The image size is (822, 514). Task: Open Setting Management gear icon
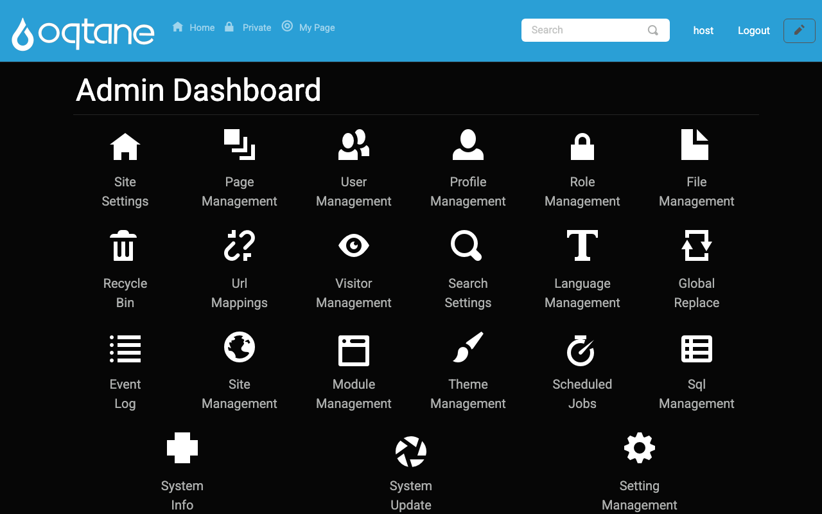tap(640, 448)
